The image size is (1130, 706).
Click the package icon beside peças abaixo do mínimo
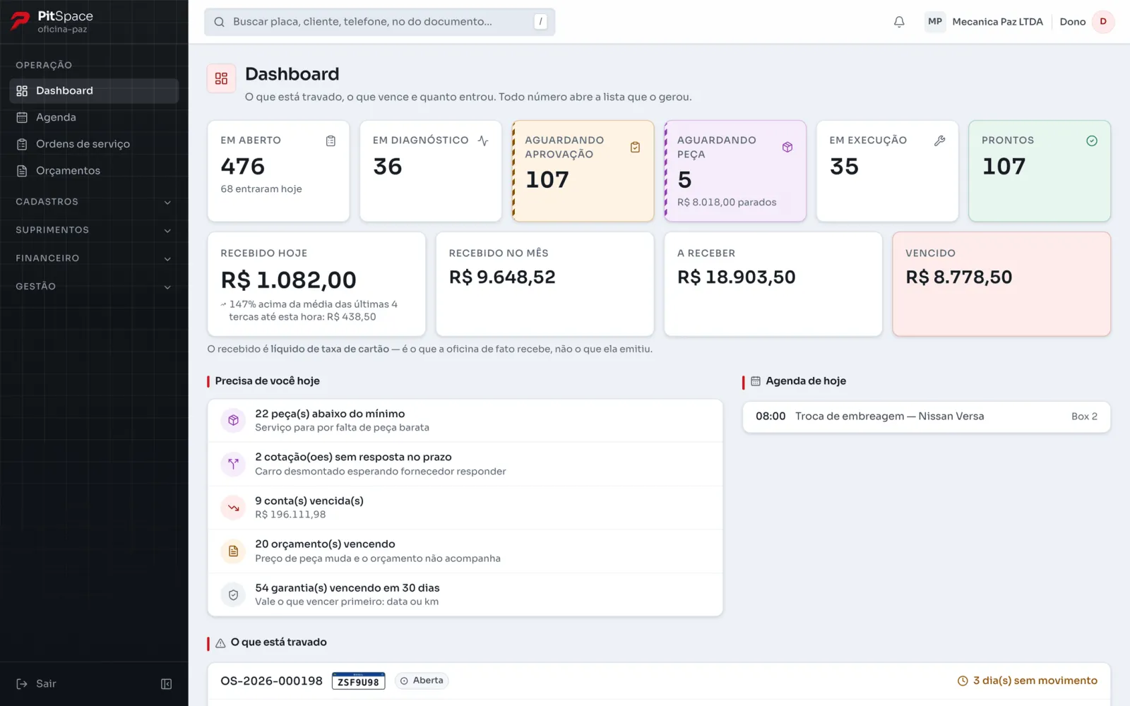click(x=233, y=421)
